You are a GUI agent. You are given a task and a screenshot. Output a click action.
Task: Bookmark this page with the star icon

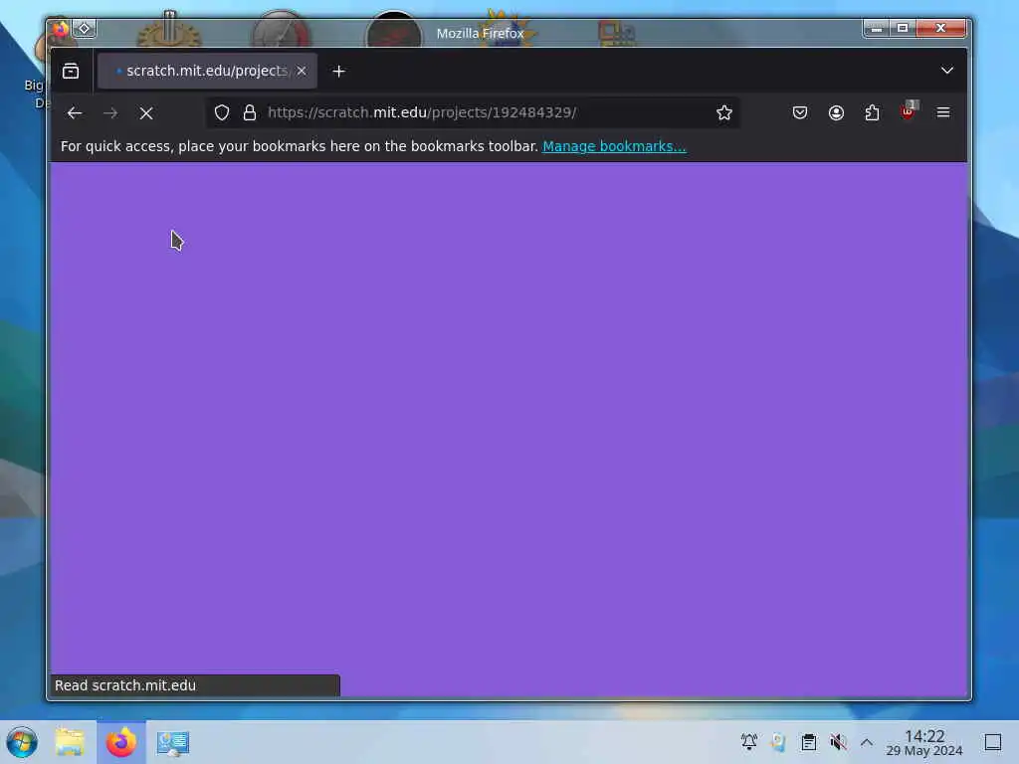(x=724, y=112)
